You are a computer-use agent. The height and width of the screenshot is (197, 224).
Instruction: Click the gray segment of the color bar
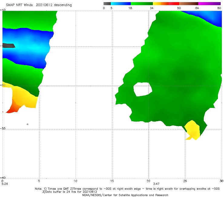(107, 4)
